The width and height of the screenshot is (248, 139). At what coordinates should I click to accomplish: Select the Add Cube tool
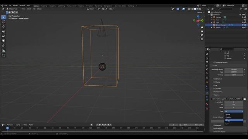(x=3, y=55)
